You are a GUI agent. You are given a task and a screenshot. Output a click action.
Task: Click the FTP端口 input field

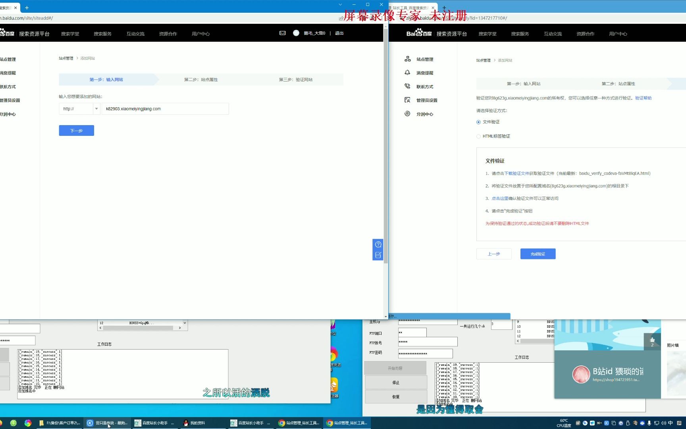412,332
